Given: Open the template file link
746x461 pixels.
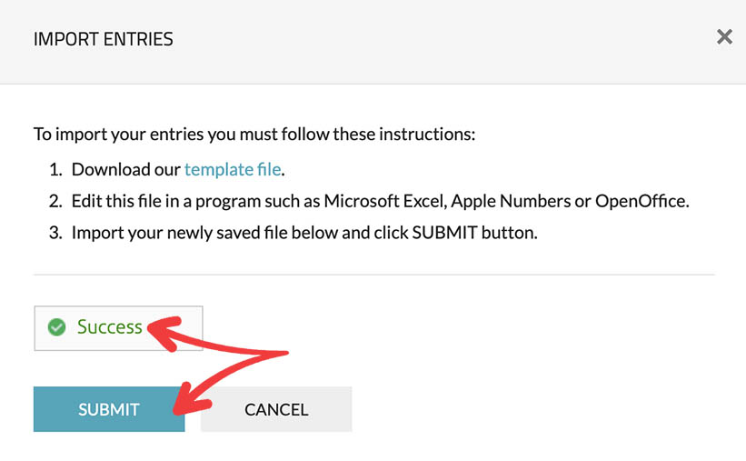Looking at the screenshot, I should (x=233, y=169).
